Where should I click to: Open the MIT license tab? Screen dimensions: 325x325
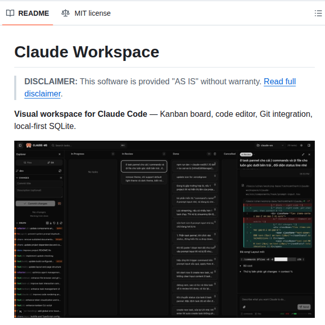86,13
